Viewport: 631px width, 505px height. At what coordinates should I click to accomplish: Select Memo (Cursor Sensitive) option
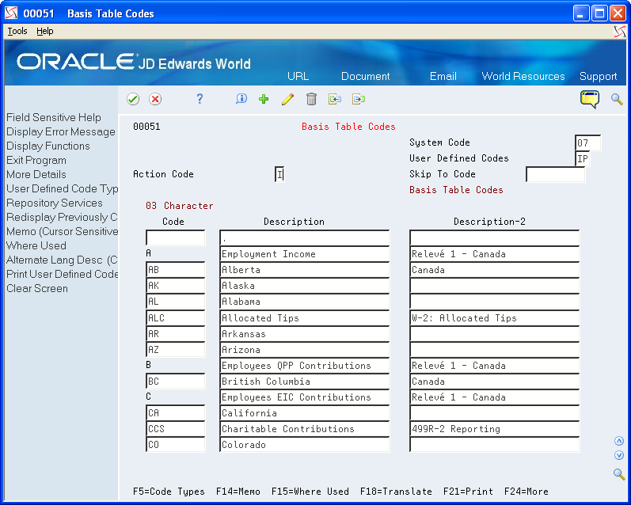point(62,231)
